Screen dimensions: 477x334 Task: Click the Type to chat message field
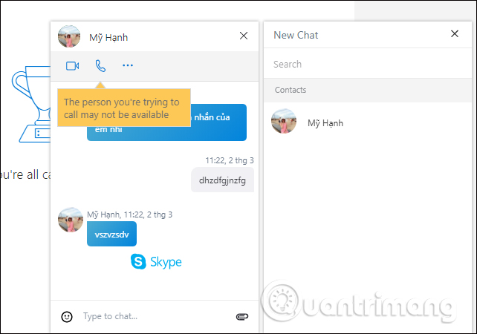pos(155,316)
